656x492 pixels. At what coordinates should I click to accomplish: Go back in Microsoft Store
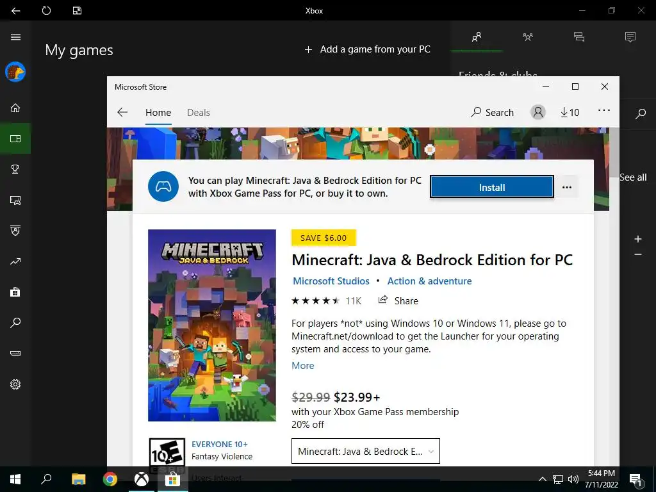point(122,112)
